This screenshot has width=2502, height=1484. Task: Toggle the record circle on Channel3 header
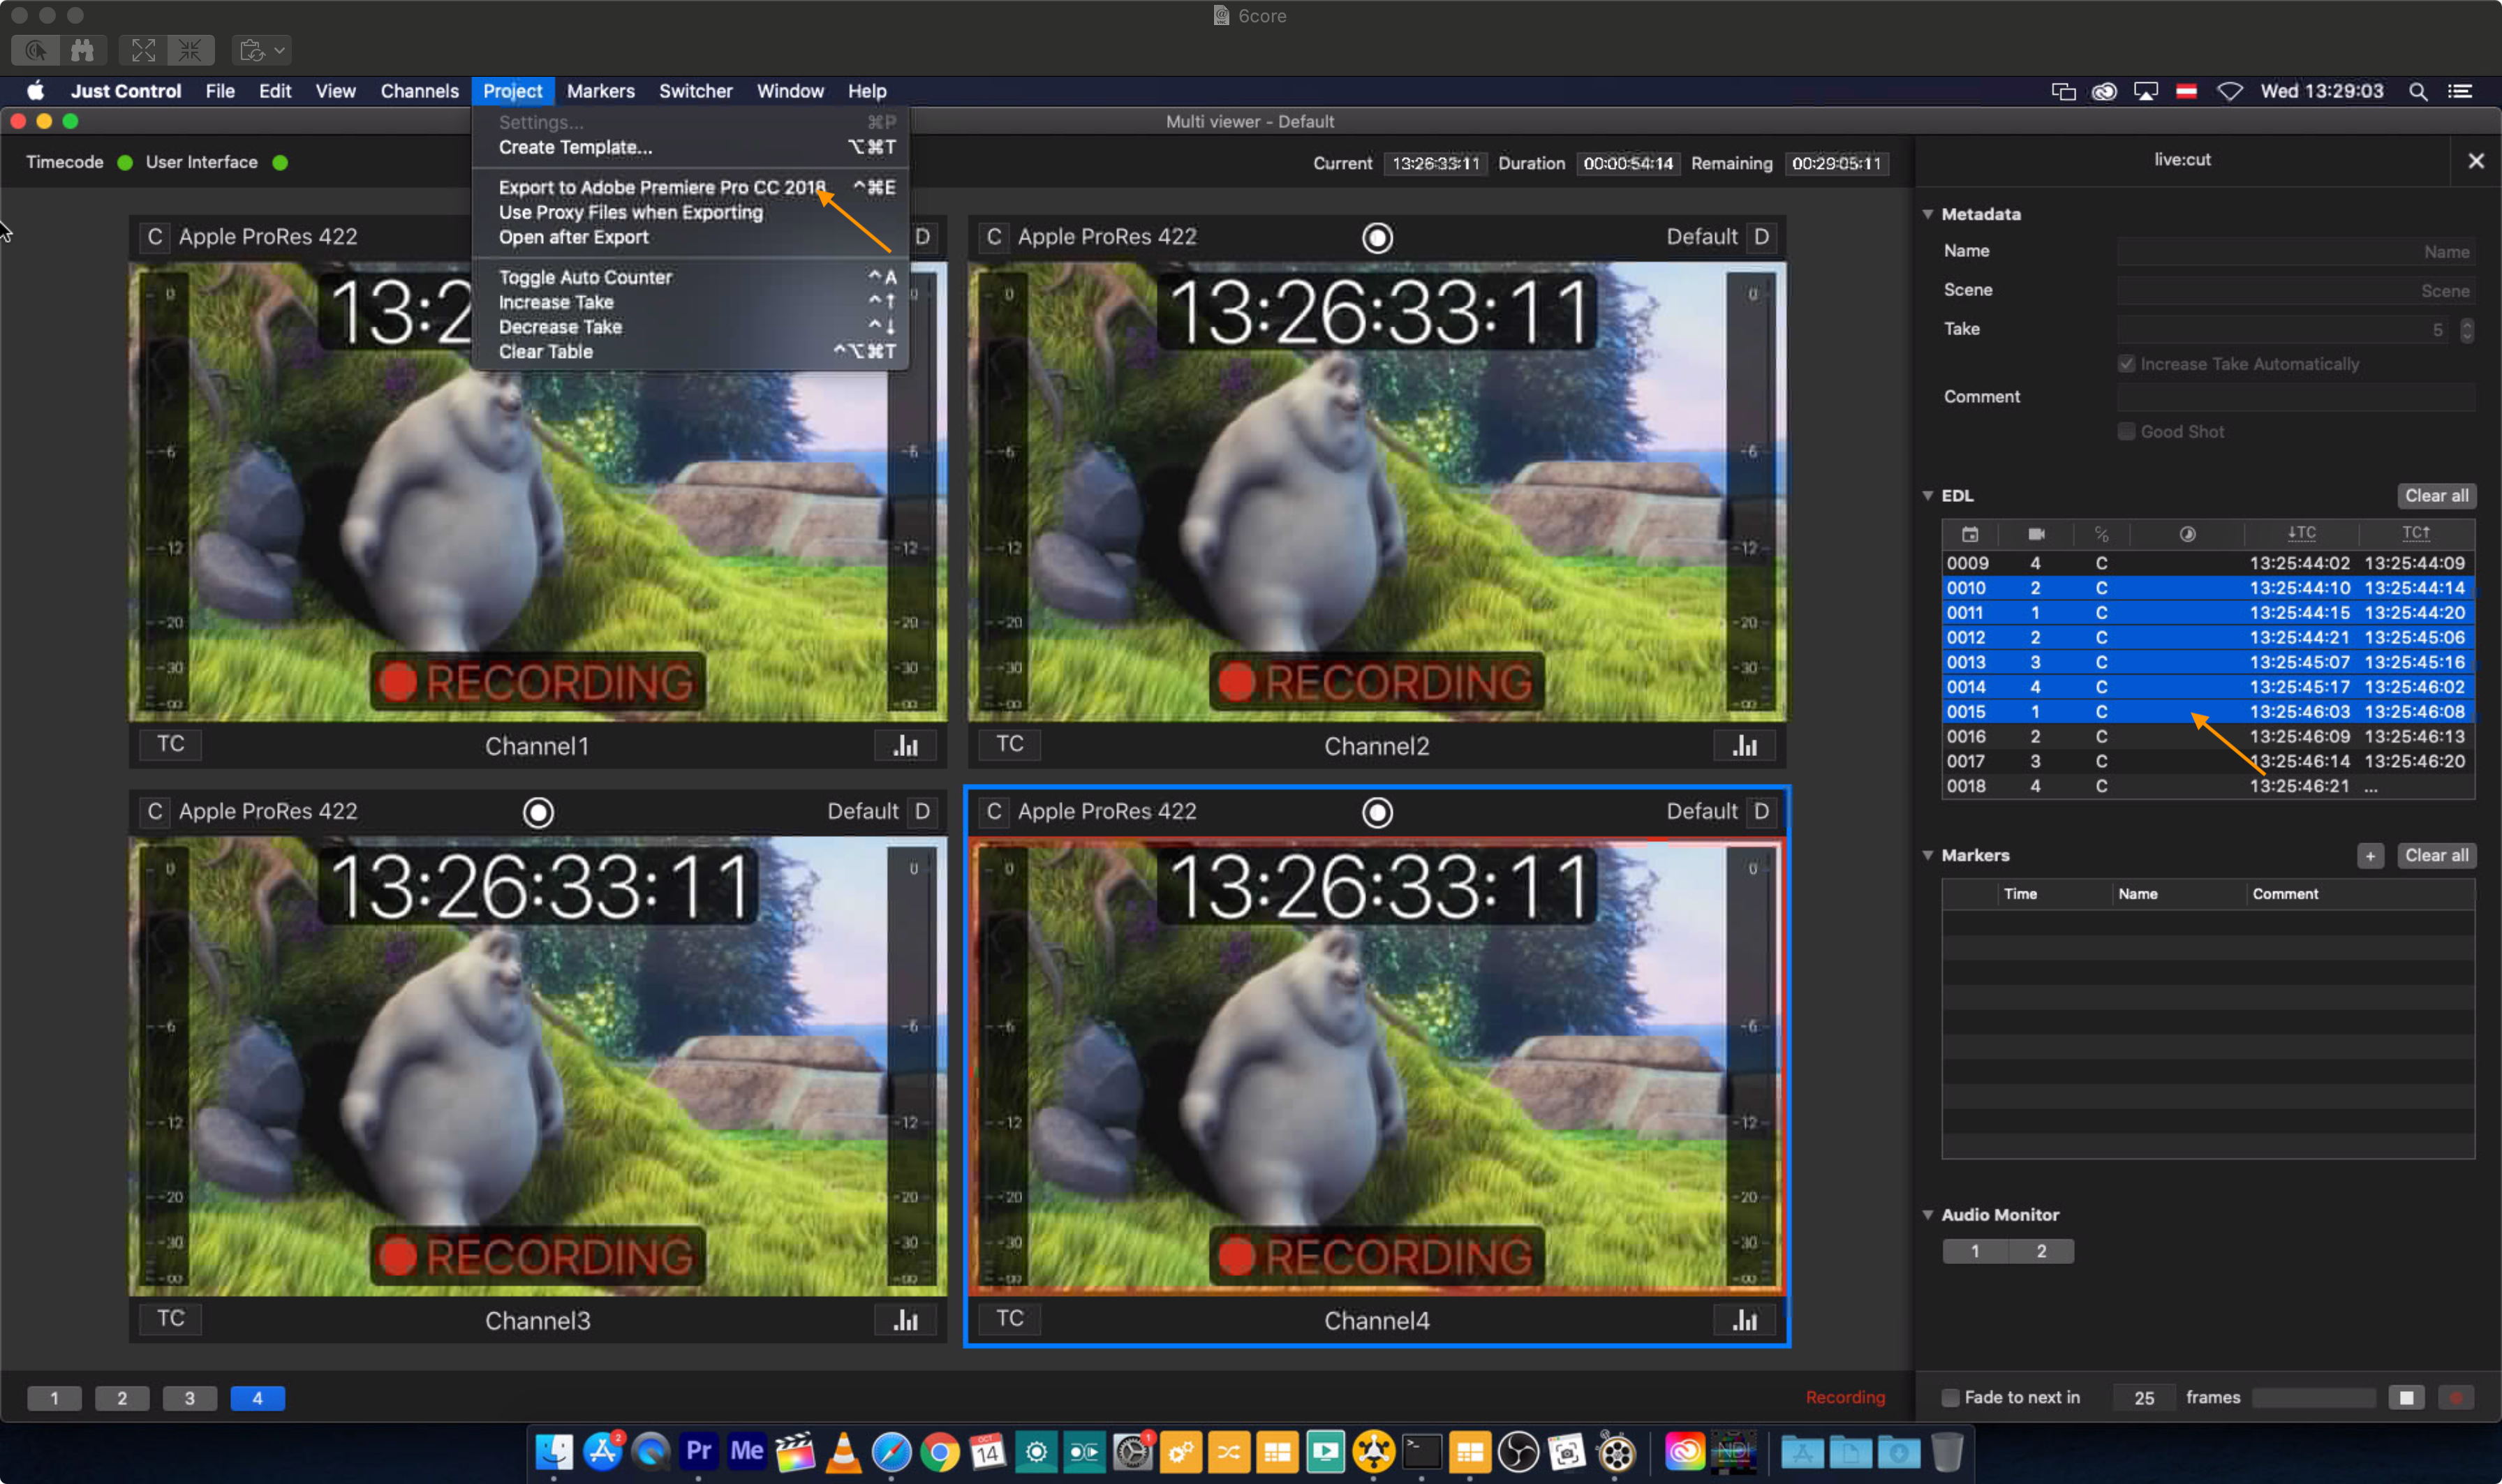[x=538, y=812]
